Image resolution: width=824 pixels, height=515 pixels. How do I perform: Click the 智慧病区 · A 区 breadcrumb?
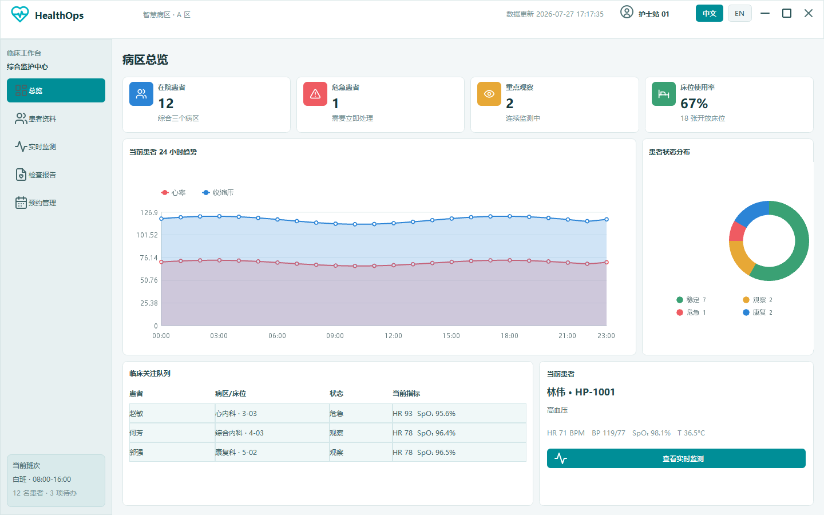click(x=167, y=15)
